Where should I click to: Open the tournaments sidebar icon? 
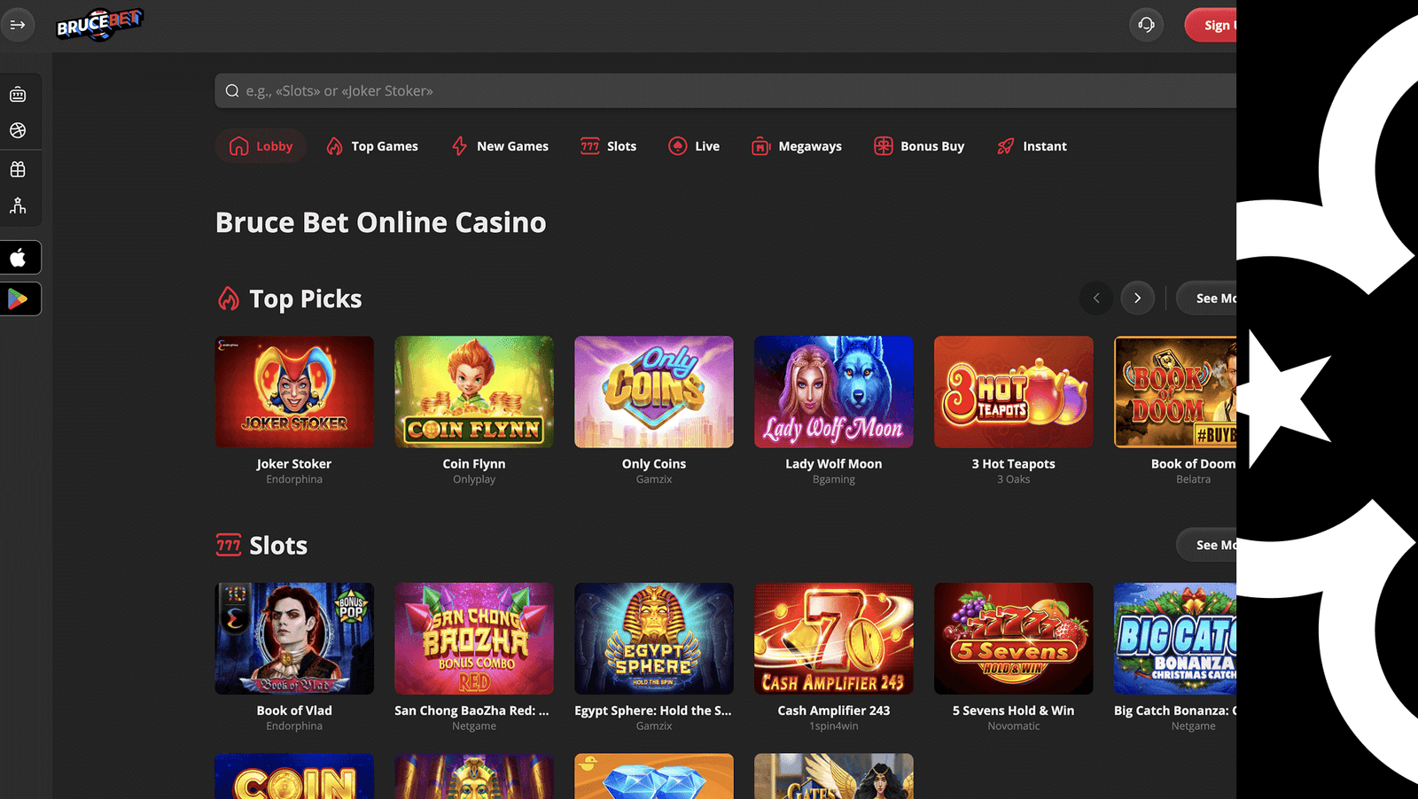[18, 206]
